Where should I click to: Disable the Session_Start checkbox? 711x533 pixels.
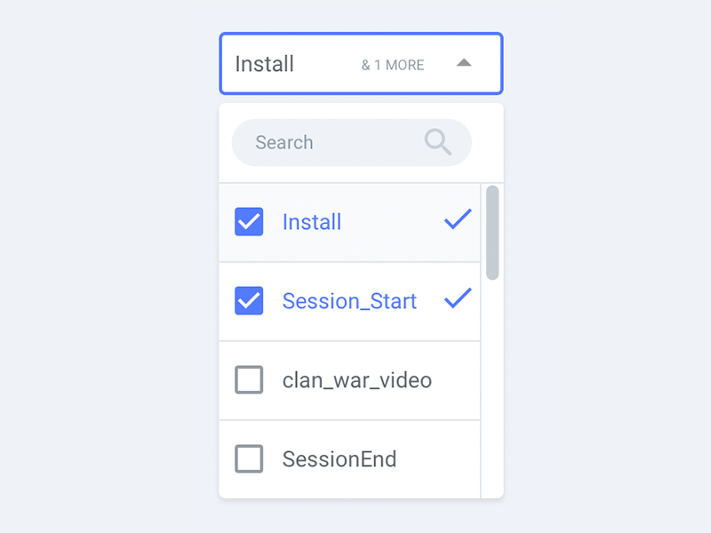coord(249,301)
